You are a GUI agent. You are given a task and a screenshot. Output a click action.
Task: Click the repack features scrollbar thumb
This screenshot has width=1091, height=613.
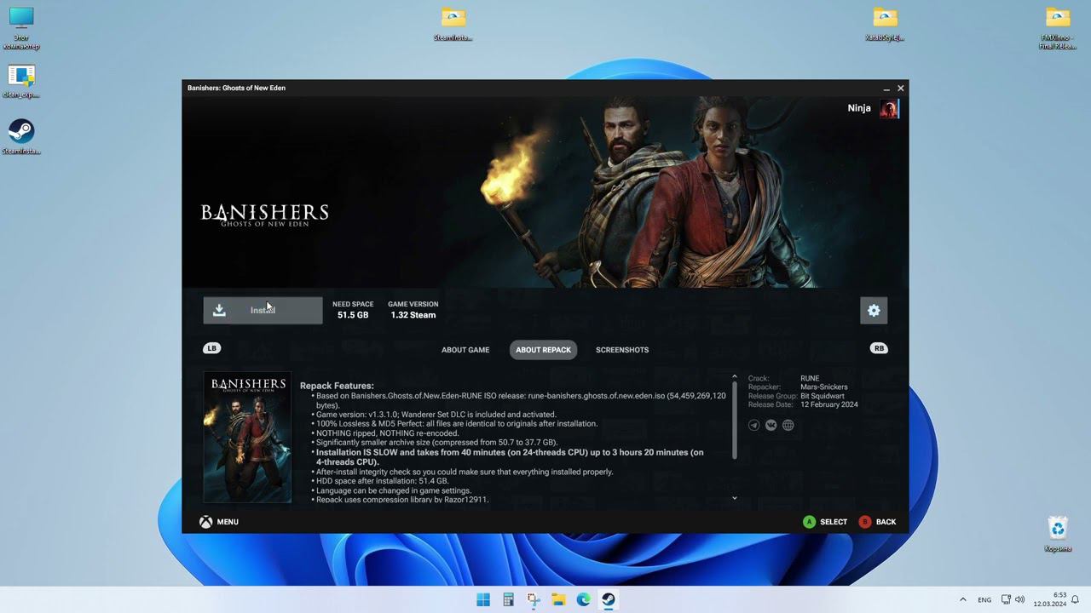[x=734, y=419]
